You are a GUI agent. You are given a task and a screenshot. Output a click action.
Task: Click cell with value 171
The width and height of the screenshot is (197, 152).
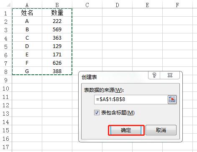pyautogui.click(x=57, y=54)
